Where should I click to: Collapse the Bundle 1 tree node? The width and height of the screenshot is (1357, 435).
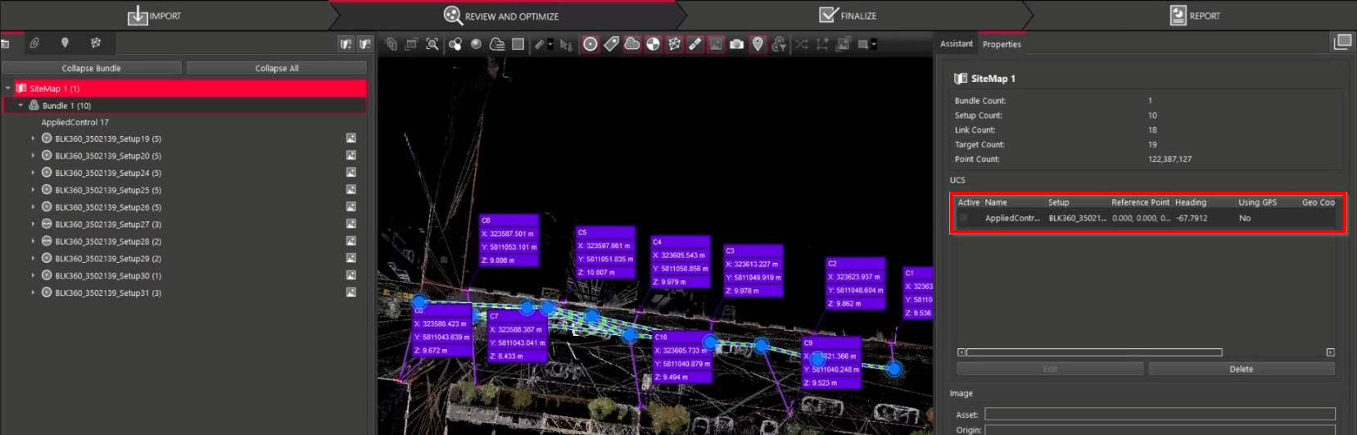click(x=20, y=106)
